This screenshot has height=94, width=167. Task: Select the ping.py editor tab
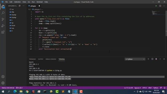tap(33, 6)
